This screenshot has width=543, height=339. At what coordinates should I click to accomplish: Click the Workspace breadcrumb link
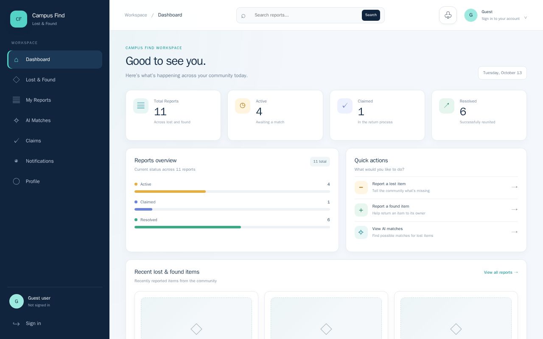(x=136, y=15)
